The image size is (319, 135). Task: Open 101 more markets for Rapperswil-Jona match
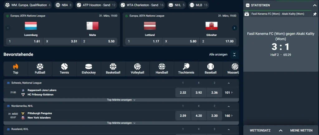point(229,92)
